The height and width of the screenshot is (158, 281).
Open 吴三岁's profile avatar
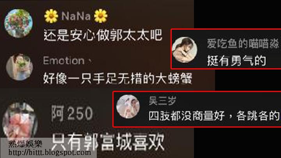click(x=128, y=107)
